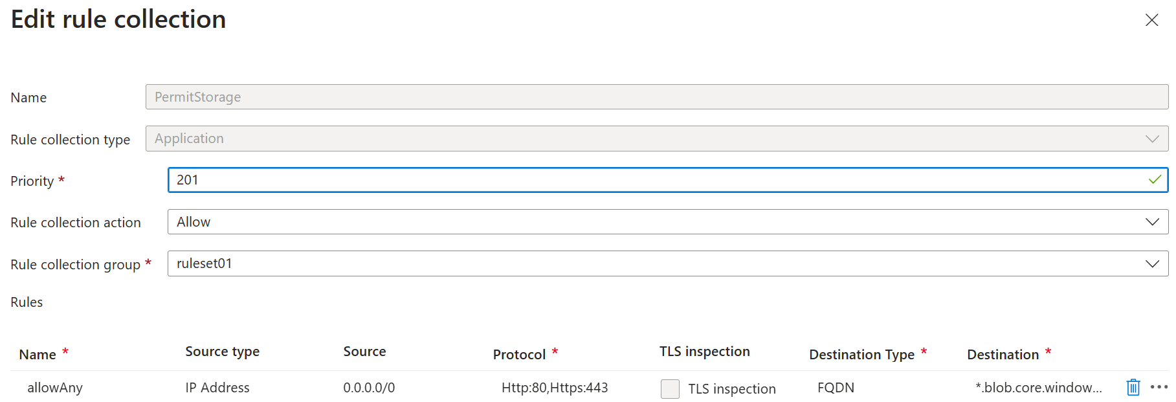Toggle TLS inspection for the allowAny rule

pyautogui.click(x=670, y=388)
